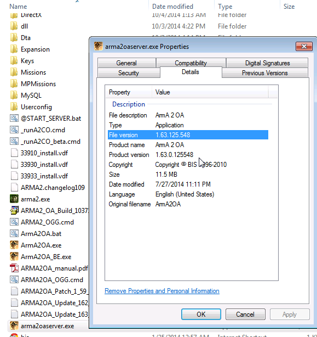Cancel the Properties dialog
The width and height of the screenshot is (317, 337).
point(245,314)
